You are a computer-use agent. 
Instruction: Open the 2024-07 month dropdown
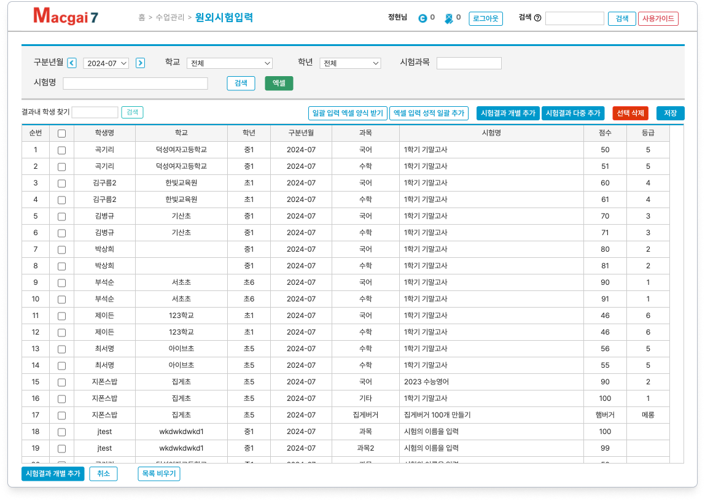(106, 63)
